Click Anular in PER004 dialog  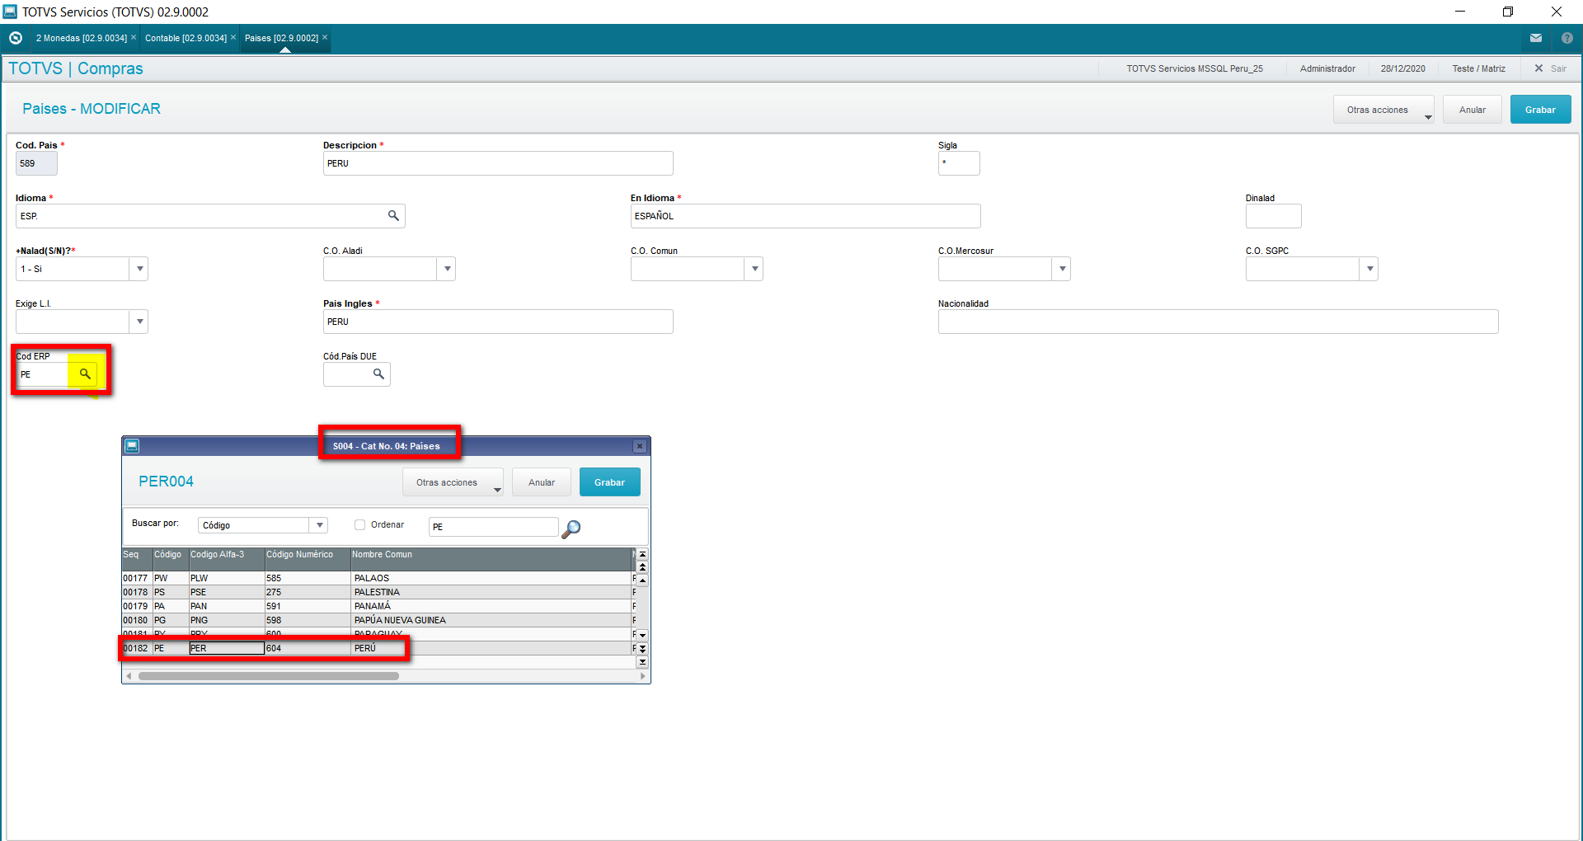[542, 482]
